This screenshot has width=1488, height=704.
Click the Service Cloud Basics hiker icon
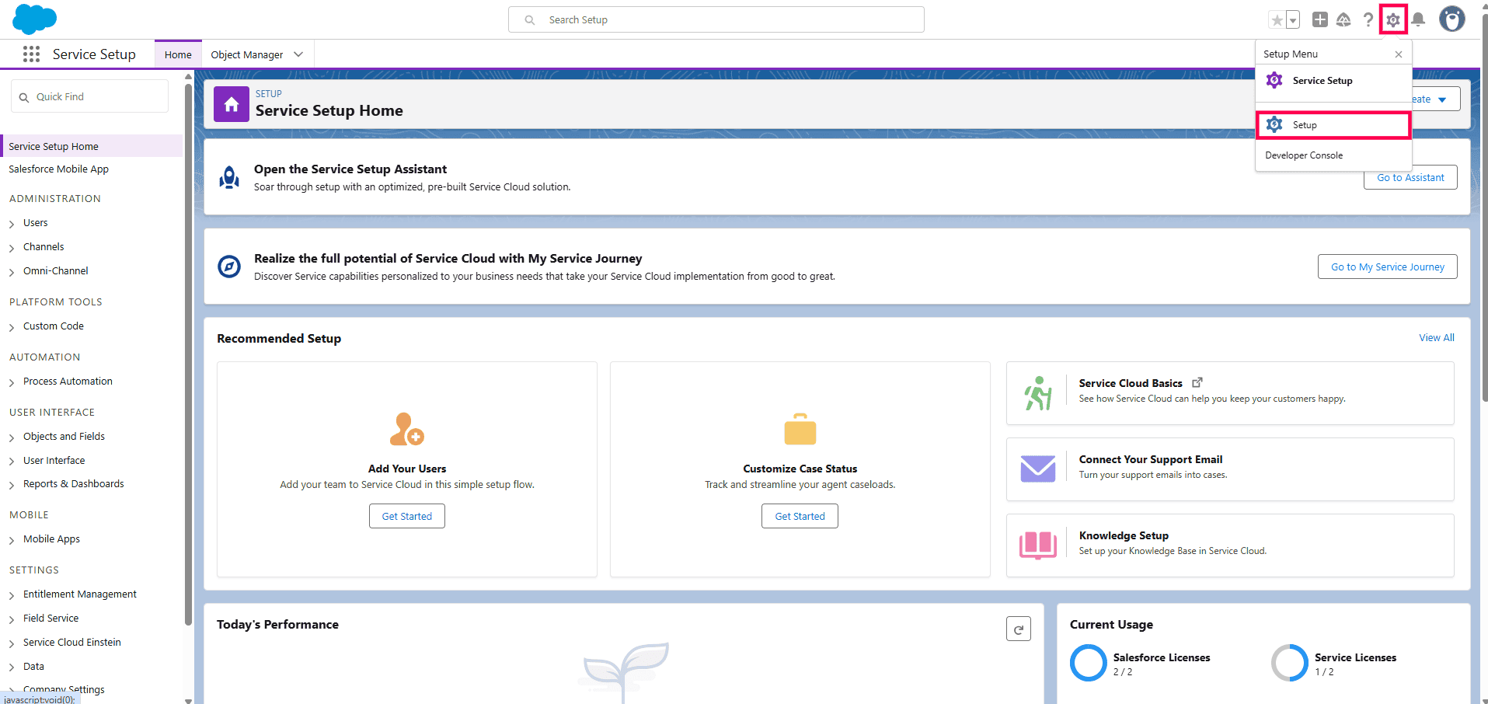tap(1038, 392)
